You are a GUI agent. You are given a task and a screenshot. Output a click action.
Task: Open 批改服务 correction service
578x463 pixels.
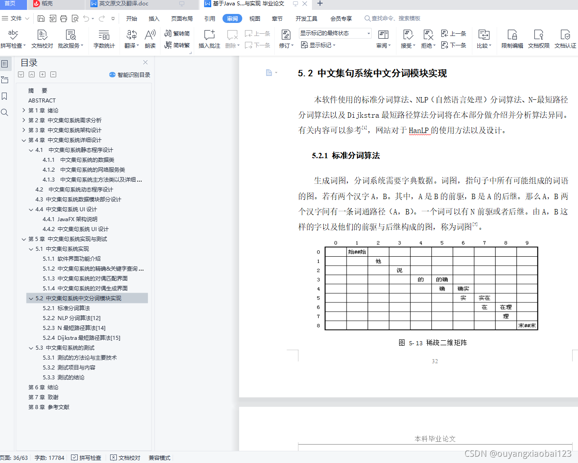[71, 39]
